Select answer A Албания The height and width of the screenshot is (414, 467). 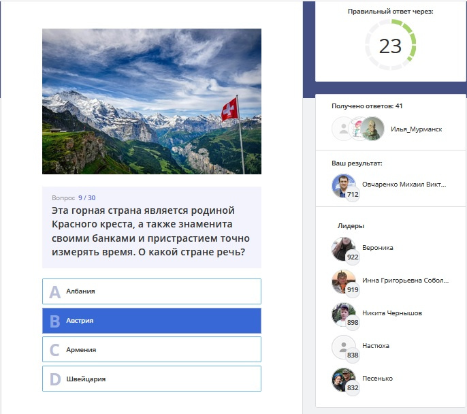(x=152, y=291)
